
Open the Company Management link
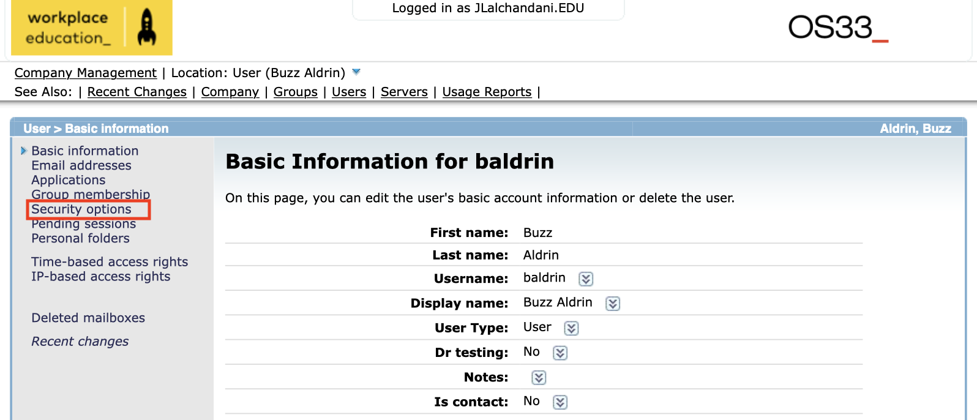coord(86,73)
